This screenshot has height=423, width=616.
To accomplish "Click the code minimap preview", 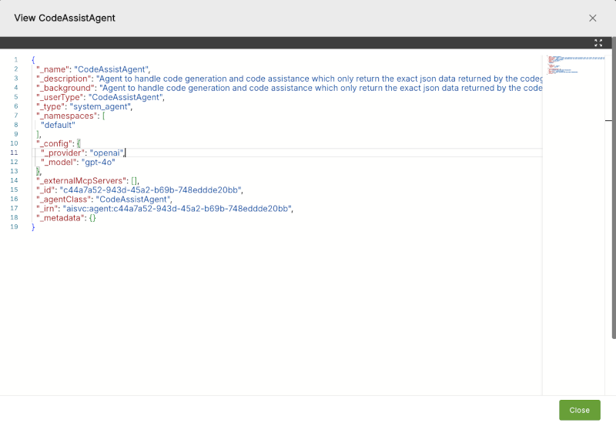I will click(x=576, y=65).
